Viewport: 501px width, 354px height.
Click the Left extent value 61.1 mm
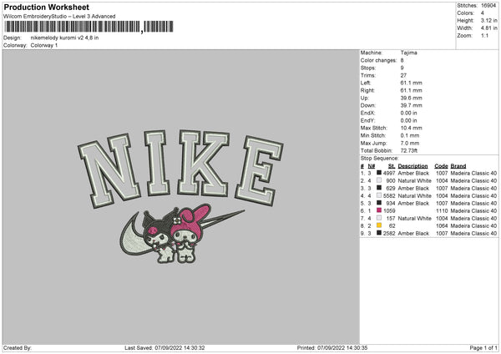(411, 83)
